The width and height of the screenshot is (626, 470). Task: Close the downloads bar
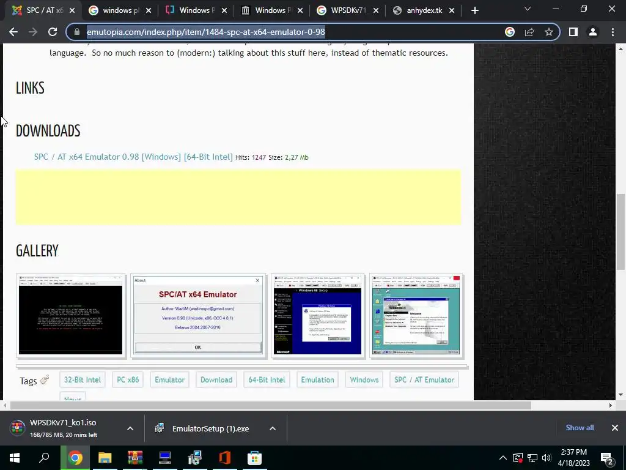click(x=615, y=428)
